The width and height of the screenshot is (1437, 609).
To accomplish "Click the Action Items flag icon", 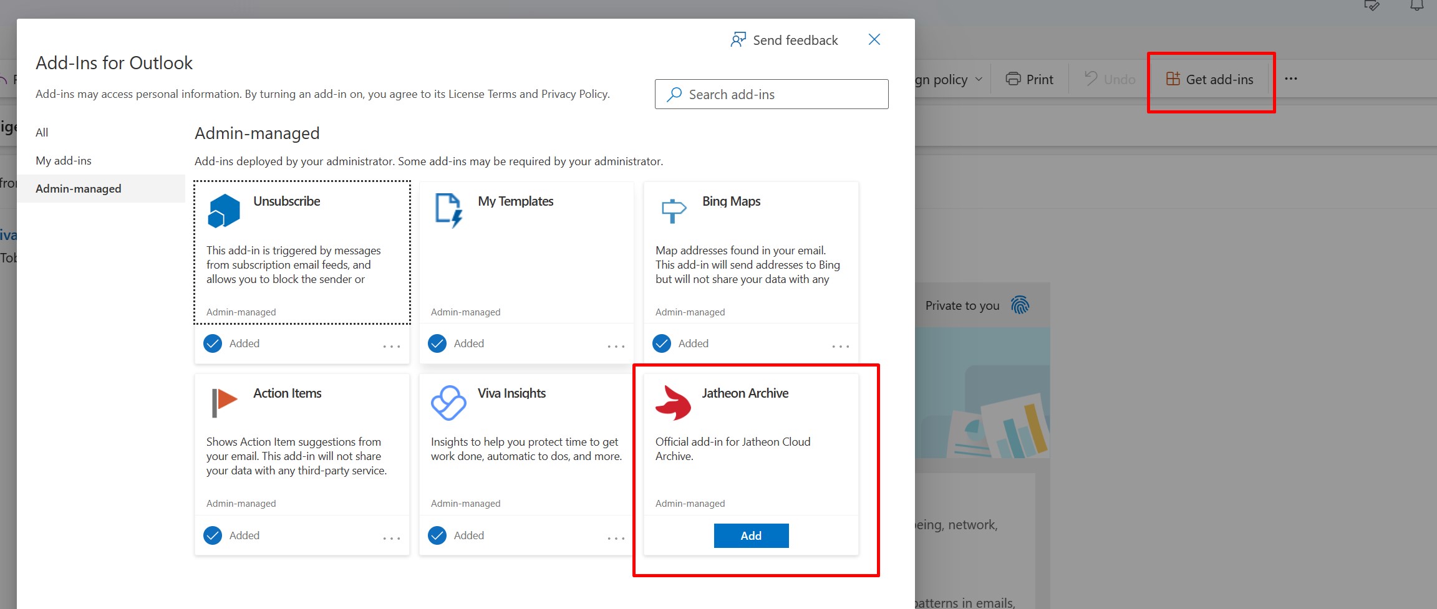I will [224, 403].
